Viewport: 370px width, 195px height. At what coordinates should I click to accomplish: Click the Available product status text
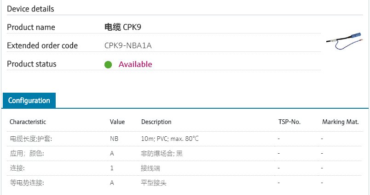click(135, 64)
